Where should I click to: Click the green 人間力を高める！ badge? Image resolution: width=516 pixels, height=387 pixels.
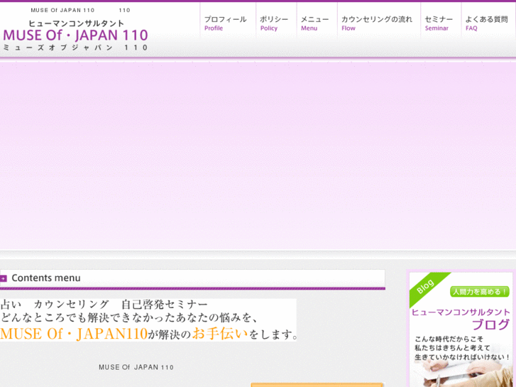[480, 292]
